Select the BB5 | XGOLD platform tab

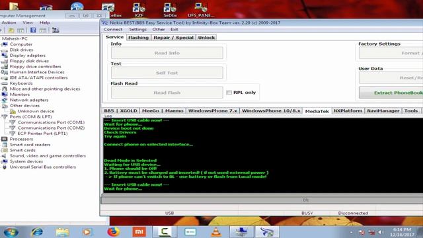point(120,110)
